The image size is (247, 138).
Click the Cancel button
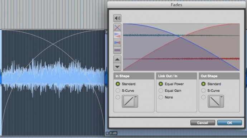coord(203,123)
